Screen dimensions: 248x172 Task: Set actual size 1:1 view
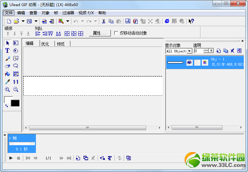tap(16, 81)
